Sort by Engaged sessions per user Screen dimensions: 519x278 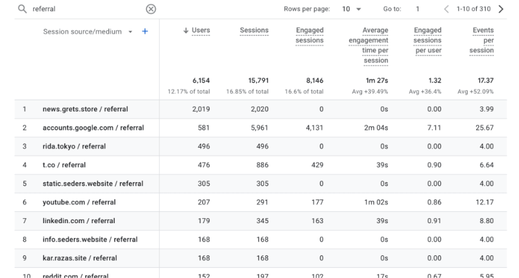[427, 40]
